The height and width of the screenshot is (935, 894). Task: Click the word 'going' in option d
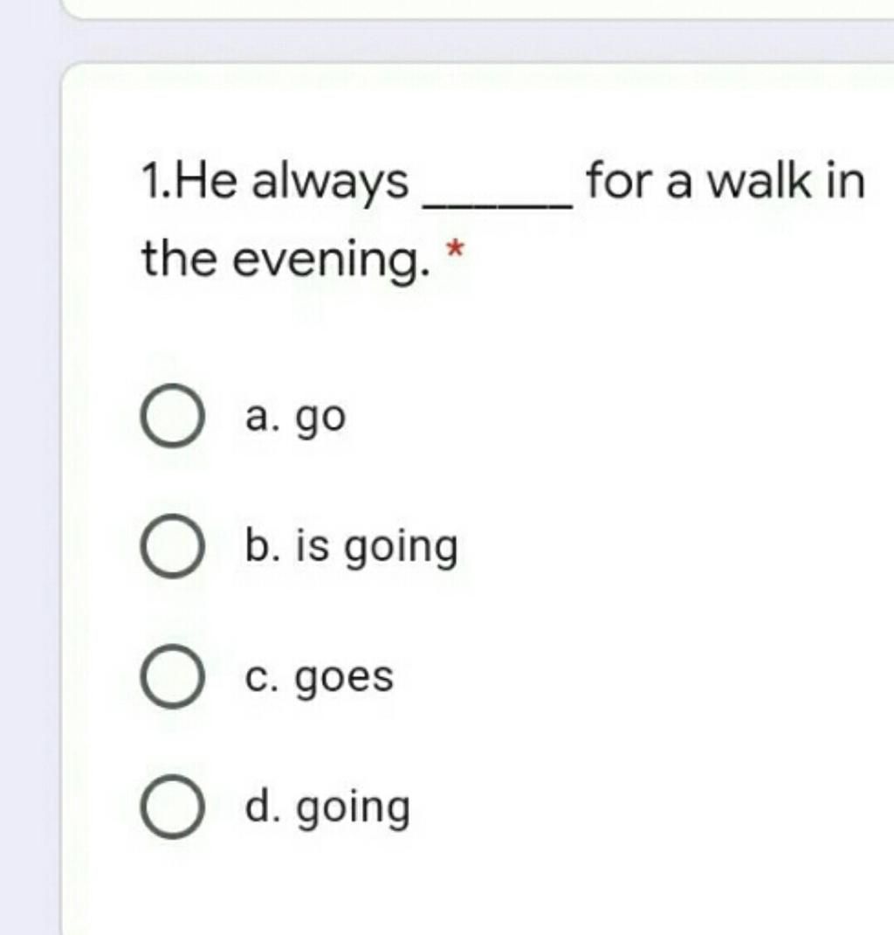[354, 809]
